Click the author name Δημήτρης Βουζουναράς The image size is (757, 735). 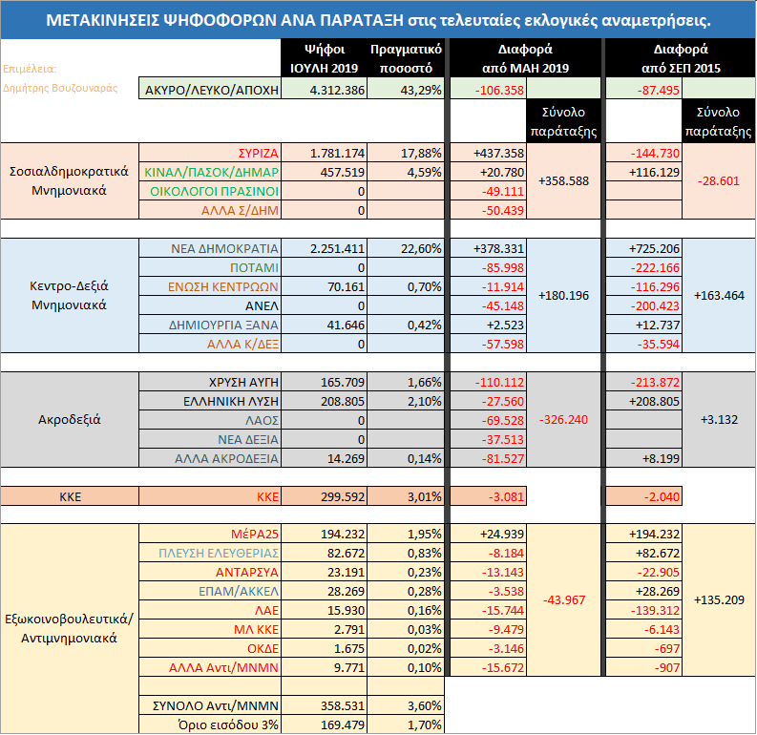coord(60,88)
